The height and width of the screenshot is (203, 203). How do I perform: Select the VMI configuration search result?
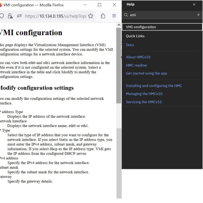pos(162,27)
